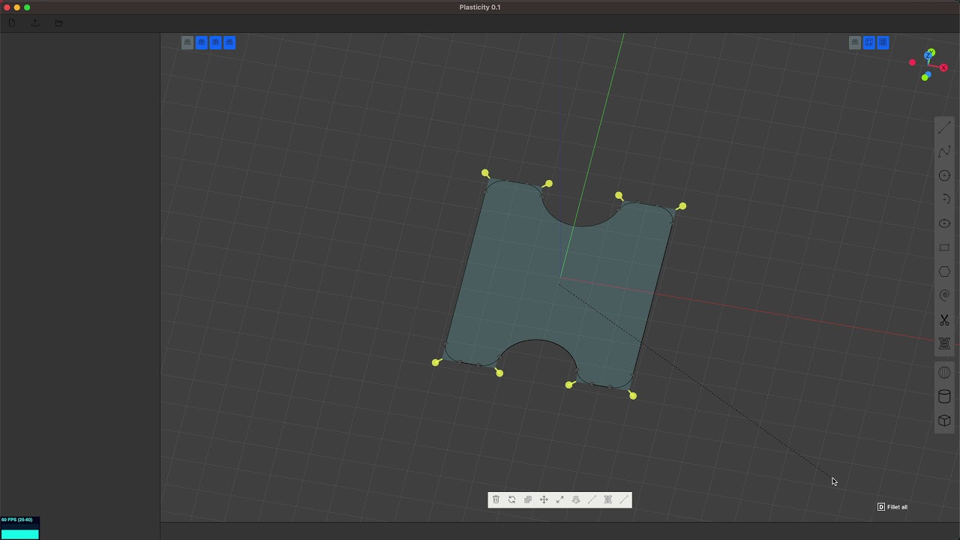Image resolution: width=960 pixels, height=540 pixels.
Task: Toggle the last blue selection-mode button
Action: pyautogui.click(x=229, y=43)
